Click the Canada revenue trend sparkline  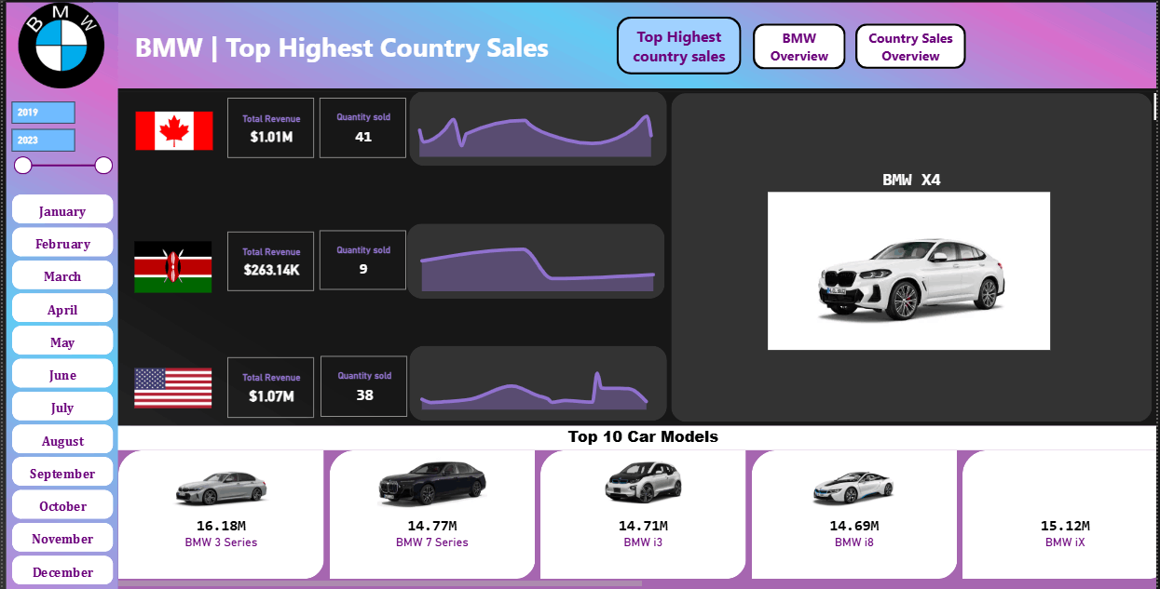coord(538,130)
